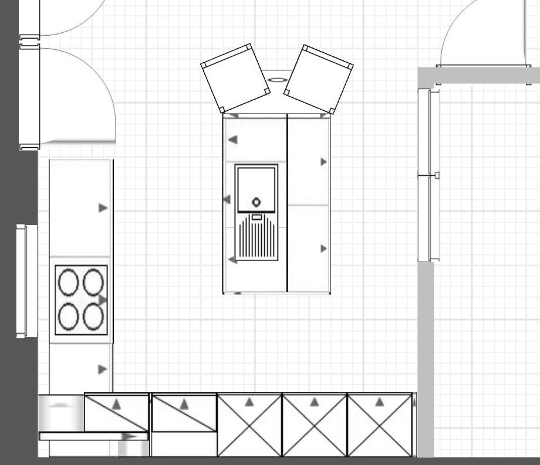Click the round faucet on the sink
Image resolution: width=540 pixels, height=465 pixels.
click(x=256, y=202)
